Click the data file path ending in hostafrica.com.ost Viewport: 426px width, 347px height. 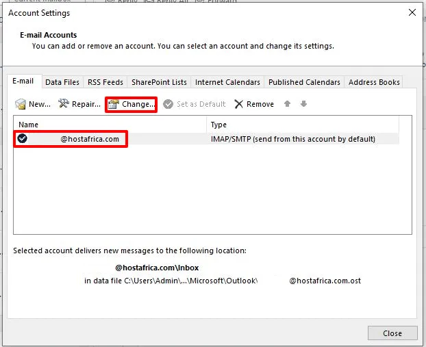pos(223,281)
